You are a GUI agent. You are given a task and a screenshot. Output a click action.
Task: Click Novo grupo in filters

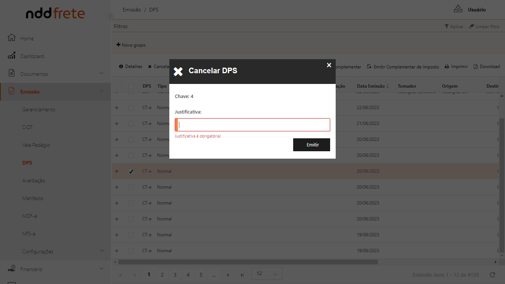pos(131,45)
